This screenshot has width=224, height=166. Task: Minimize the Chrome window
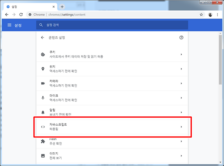tap(203, 2)
